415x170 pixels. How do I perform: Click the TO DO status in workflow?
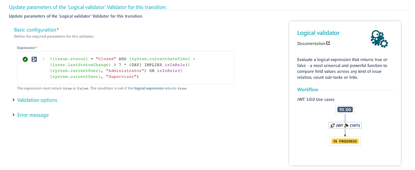(x=345, y=109)
